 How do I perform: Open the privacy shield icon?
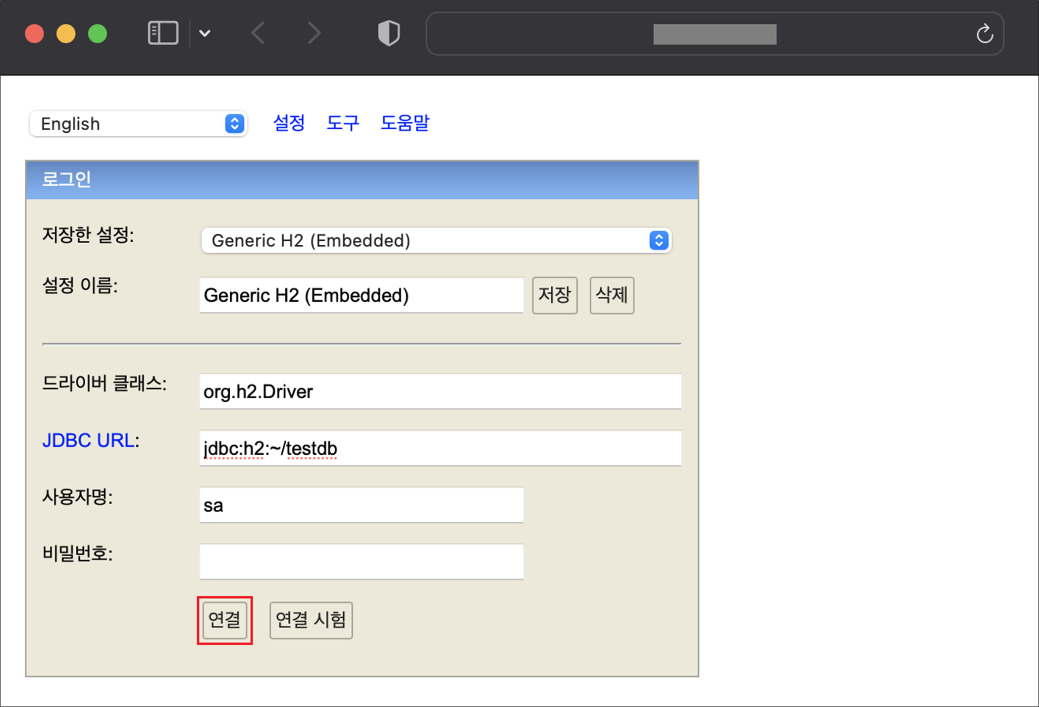[389, 33]
